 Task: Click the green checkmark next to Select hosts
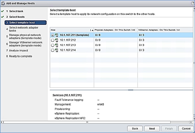tap(2, 17)
